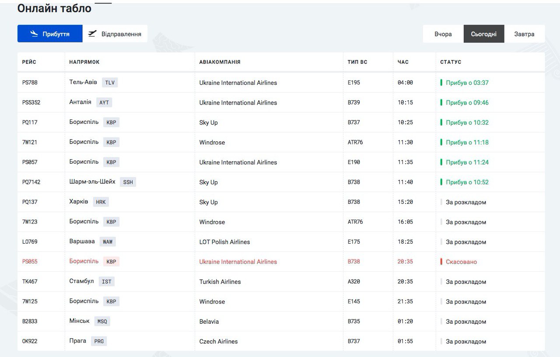Select flight number PQ117
The height and width of the screenshot is (357, 560).
[x=30, y=122]
